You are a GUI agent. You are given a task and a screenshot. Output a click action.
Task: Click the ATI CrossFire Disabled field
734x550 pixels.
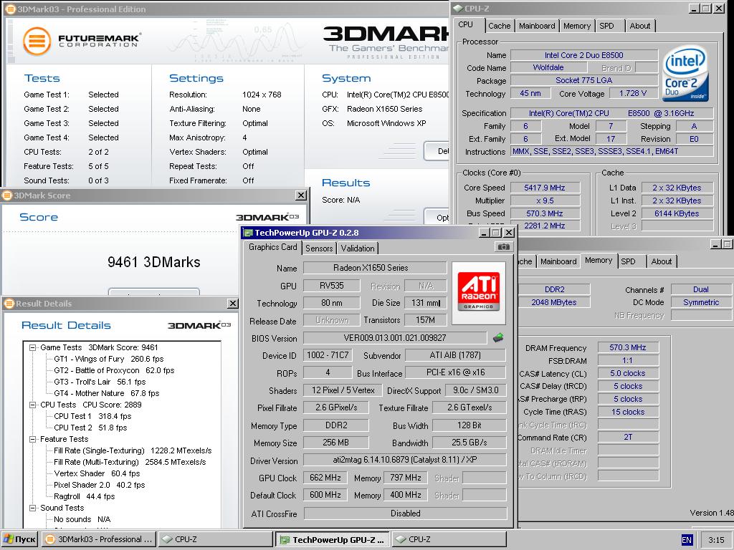pyautogui.click(x=405, y=513)
